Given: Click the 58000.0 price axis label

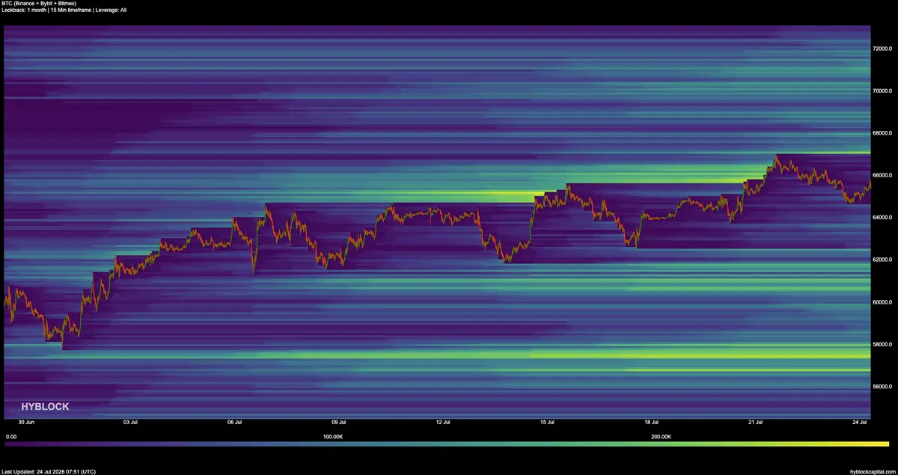Looking at the screenshot, I should pyautogui.click(x=882, y=344).
